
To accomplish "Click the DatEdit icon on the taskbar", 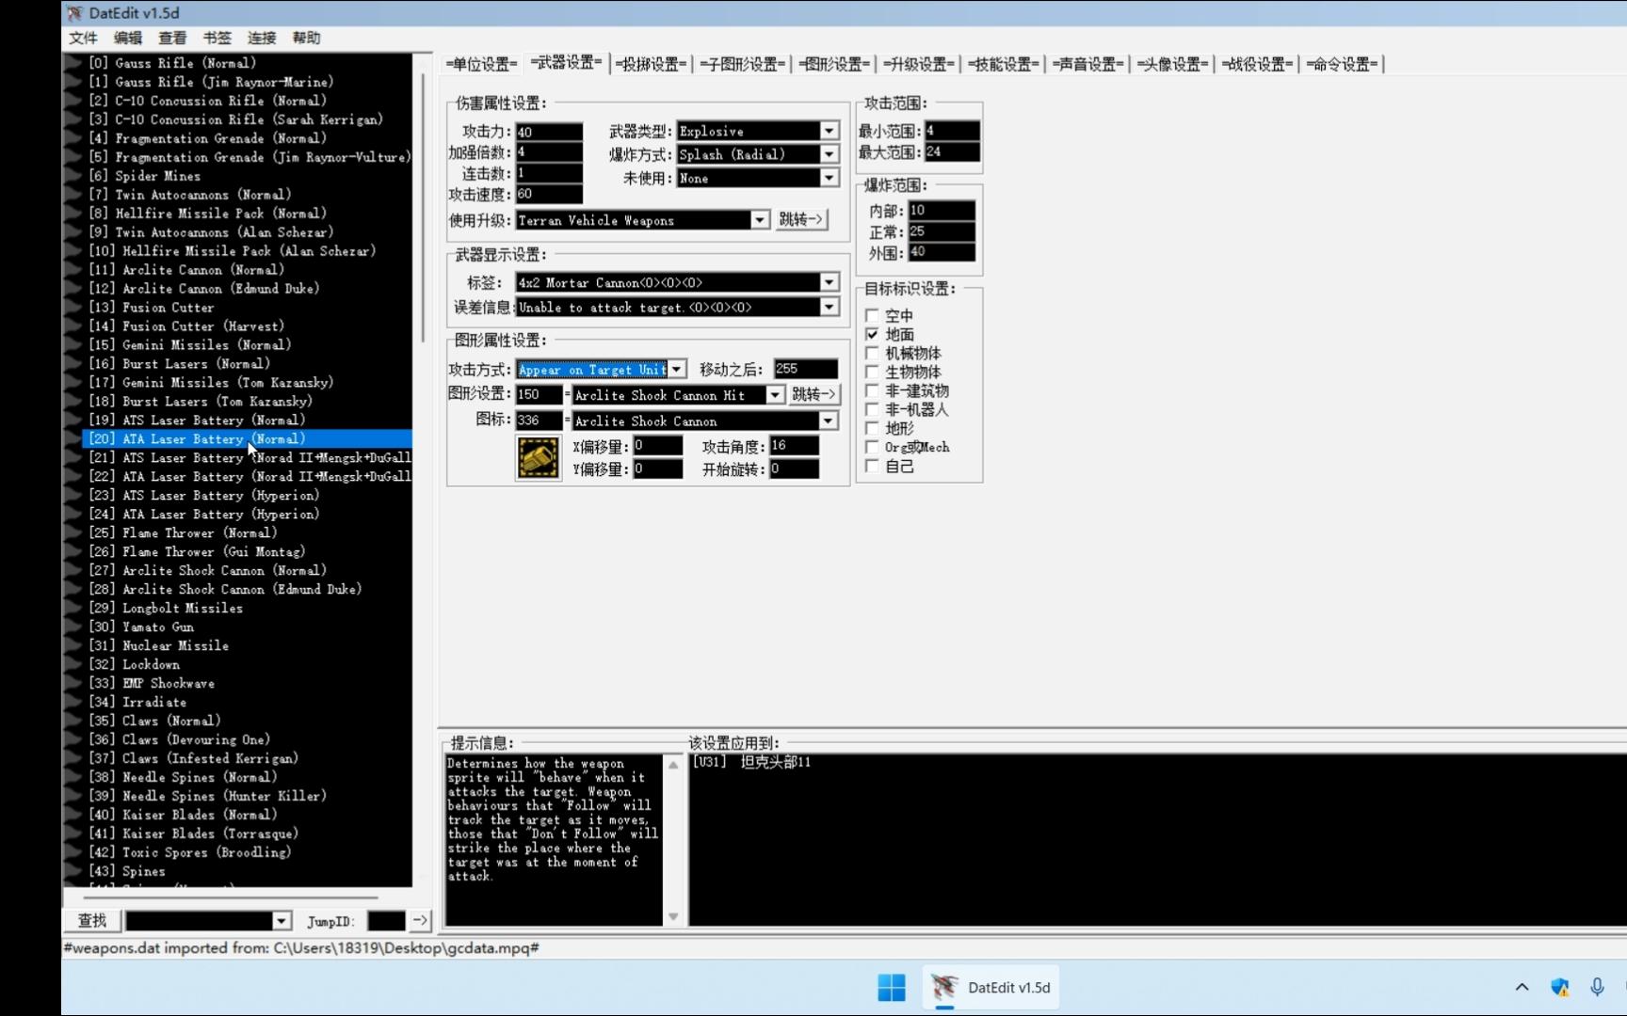I will (942, 987).
